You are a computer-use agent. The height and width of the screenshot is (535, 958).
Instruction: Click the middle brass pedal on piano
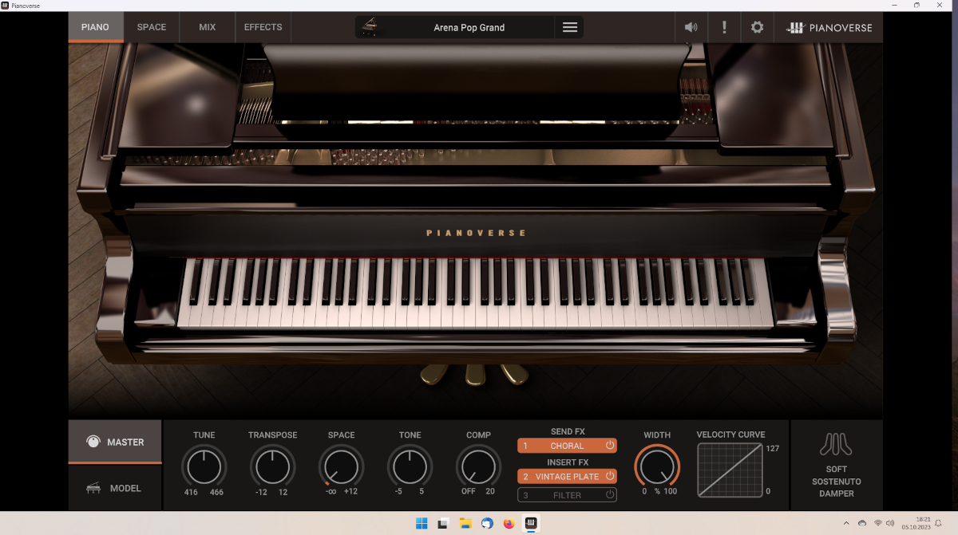point(475,373)
